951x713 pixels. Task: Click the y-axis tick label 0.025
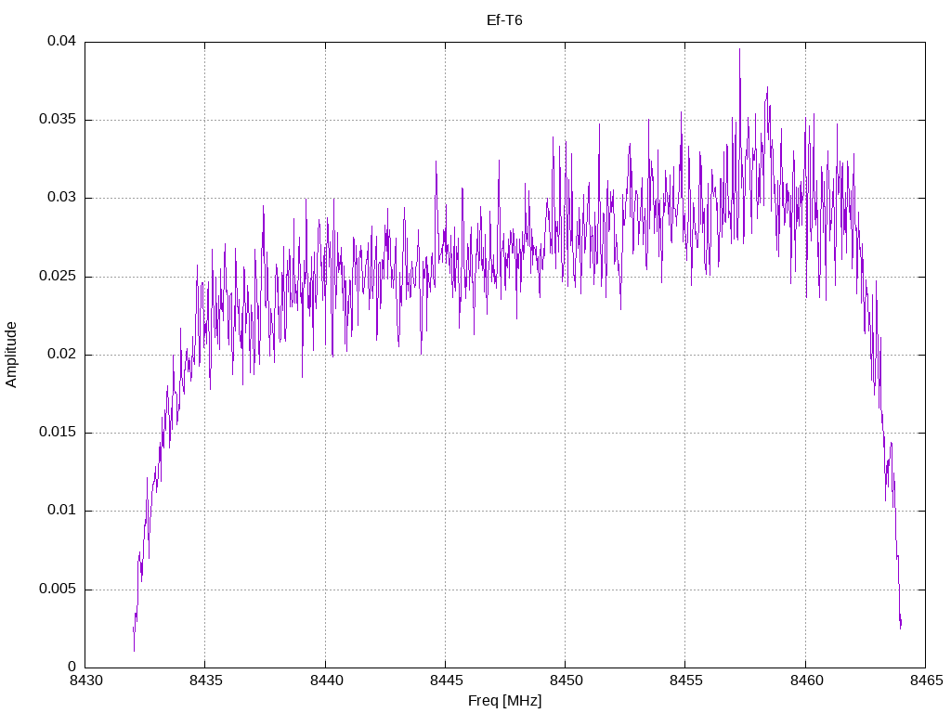[58, 277]
